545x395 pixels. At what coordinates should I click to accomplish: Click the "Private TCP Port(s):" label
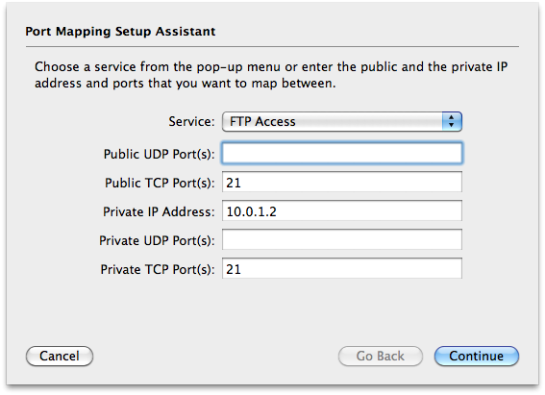click(158, 270)
